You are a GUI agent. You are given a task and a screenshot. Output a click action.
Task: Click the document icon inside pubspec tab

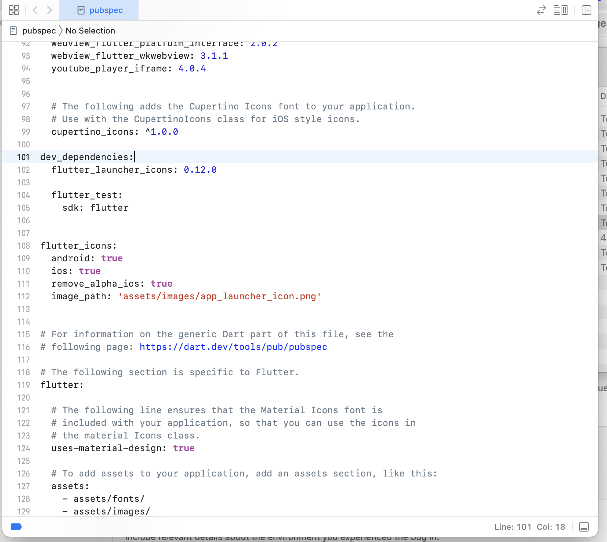tap(81, 10)
